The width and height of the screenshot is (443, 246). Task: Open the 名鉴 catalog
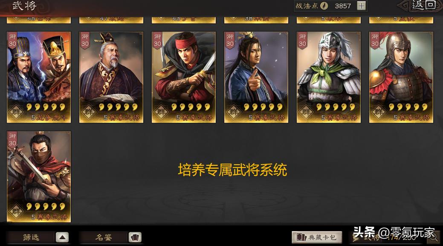pyautogui.click(x=104, y=237)
